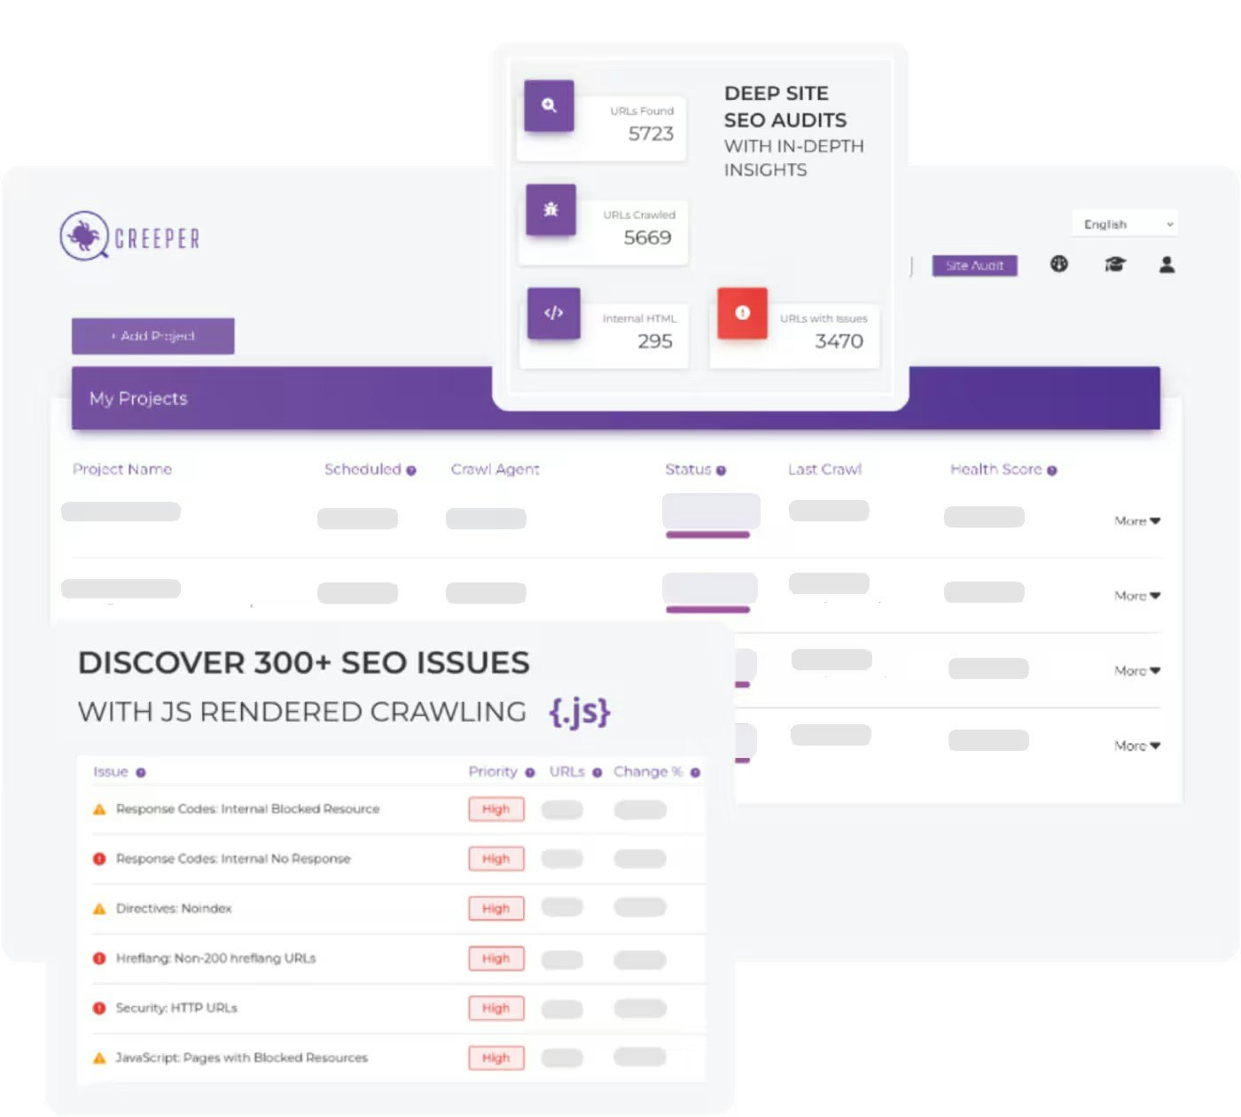Image resolution: width=1241 pixels, height=1117 pixels.
Task: Click the red URLs with Issues alert icon
Action: [x=741, y=313]
